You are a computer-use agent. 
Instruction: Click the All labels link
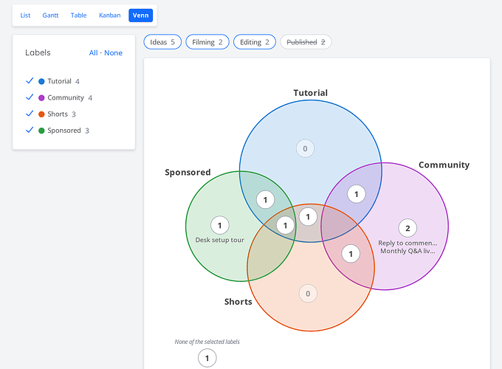tap(94, 53)
